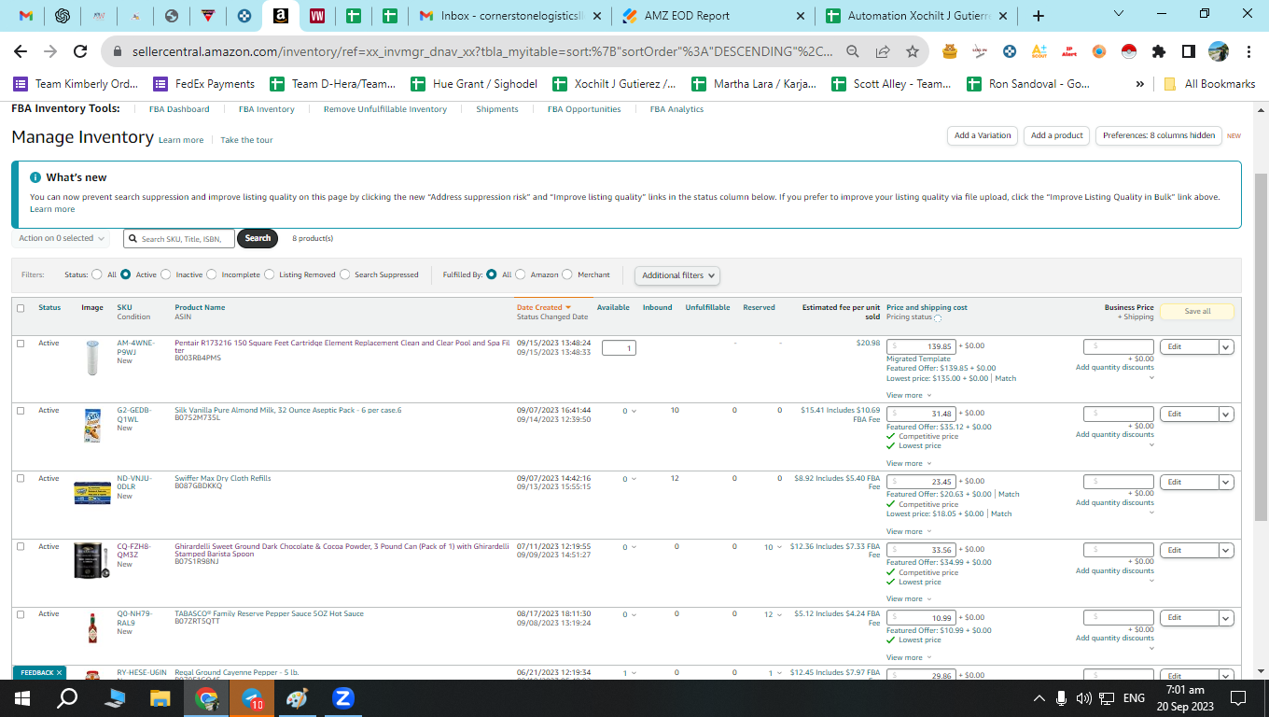
Task: Check the Pentair R173216 row checkbox
Action: coord(21,344)
